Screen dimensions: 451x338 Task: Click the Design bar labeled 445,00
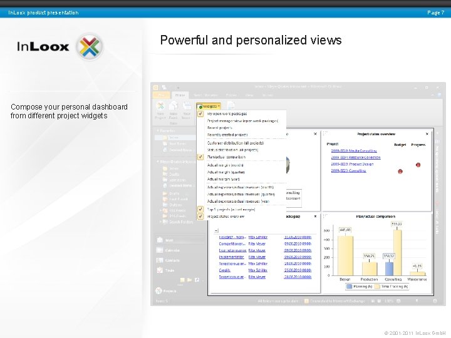(x=345, y=255)
